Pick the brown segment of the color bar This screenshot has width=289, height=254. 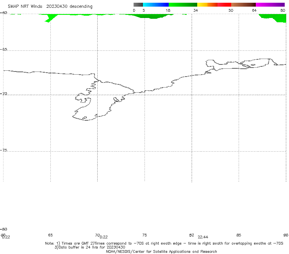click(x=243, y=5)
